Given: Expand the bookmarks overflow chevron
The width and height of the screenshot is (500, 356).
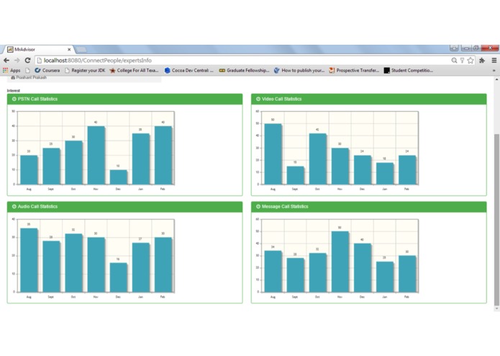Looking at the screenshot, I should tap(494, 71).
